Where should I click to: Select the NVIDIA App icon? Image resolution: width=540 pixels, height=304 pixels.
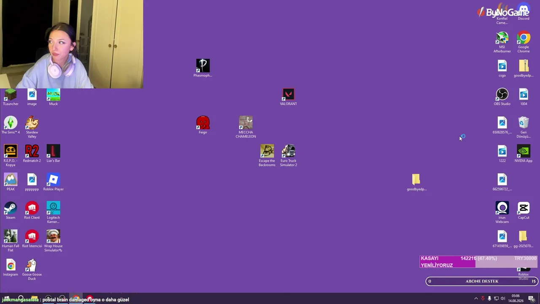524,151
